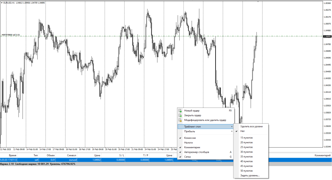This screenshot has width=332, height=180.
Task: Select 15 пунктов trailing stop
Action: click(246, 138)
